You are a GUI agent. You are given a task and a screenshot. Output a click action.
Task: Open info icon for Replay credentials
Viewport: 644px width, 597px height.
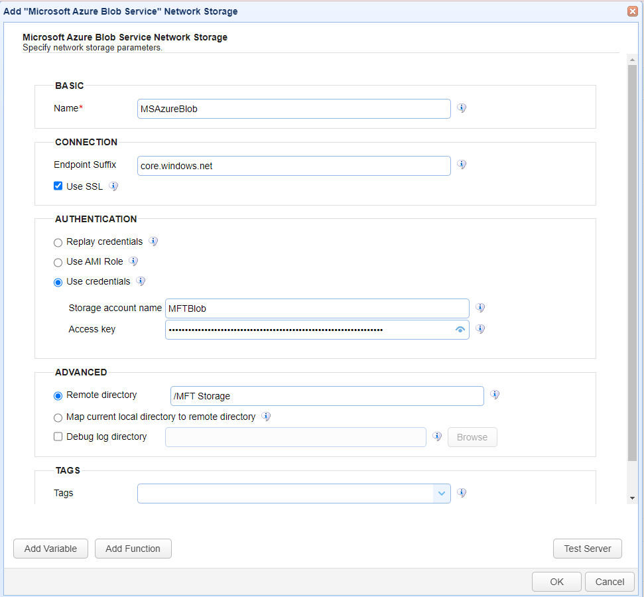(153, 241)
